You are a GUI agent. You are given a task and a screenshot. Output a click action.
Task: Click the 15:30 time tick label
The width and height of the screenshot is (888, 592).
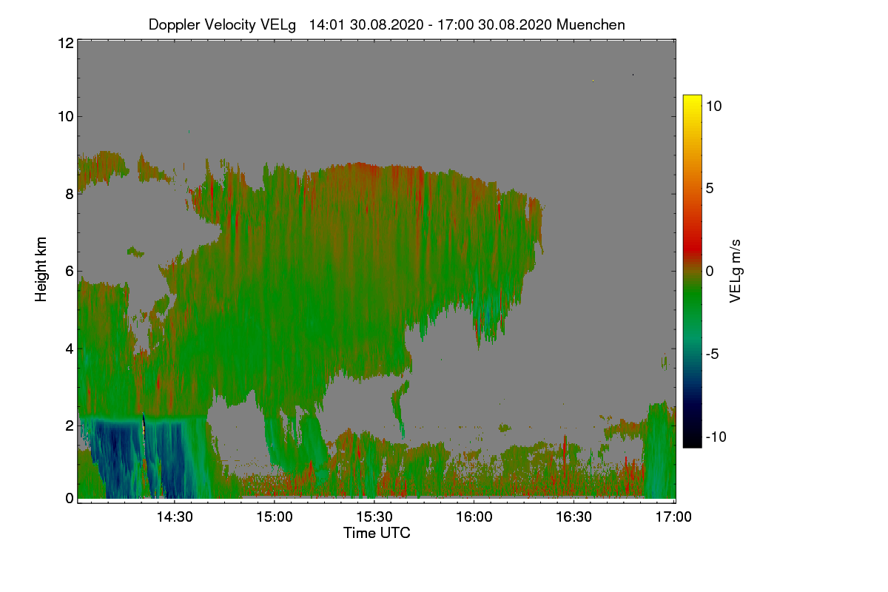[374, 517]
